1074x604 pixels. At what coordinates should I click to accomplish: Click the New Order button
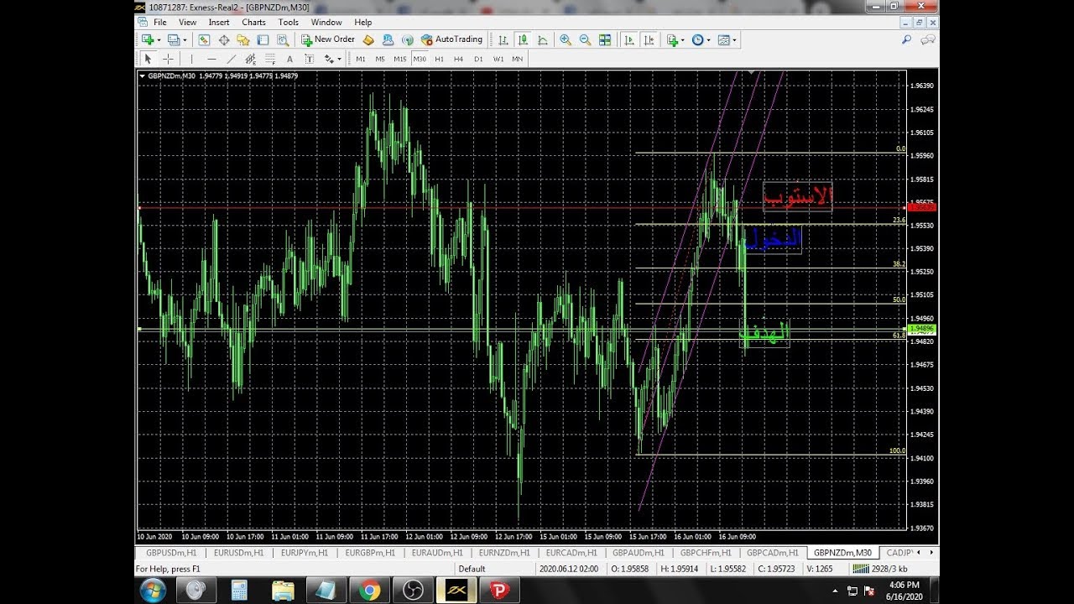click(x=328, y=39)
